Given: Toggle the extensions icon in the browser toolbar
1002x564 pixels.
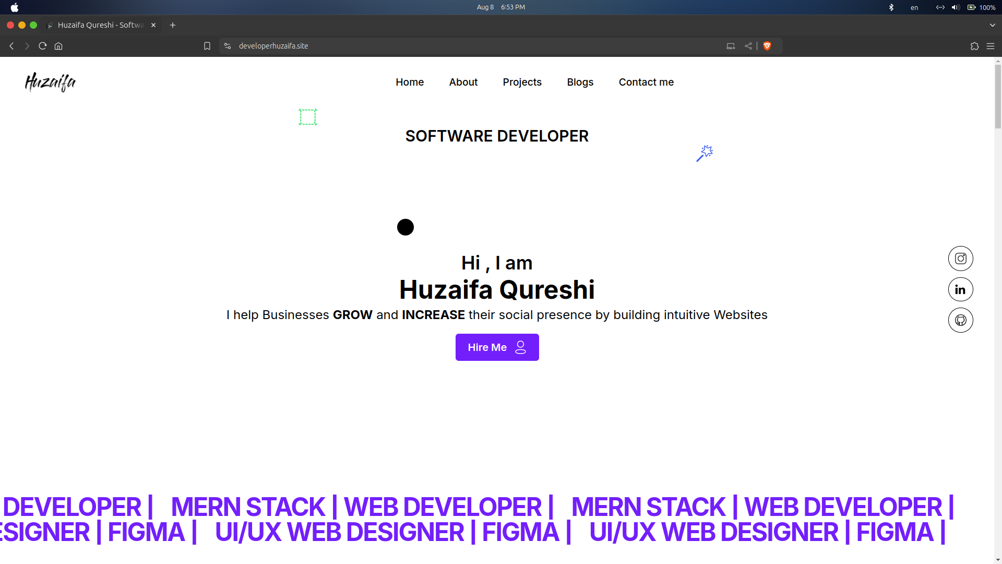Looking at the screenshot, I should [x=974, y=45].
